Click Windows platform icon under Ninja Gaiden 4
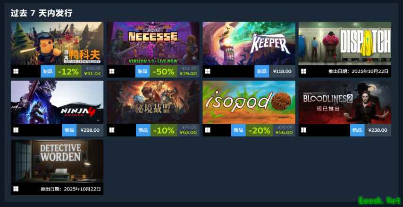Image resolution: width=403 pixels, height=207 pixels. 16,130
